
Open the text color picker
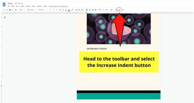(x=69, y=10)
